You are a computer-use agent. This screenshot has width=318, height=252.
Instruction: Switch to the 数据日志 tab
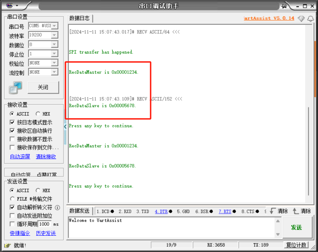tap(79, 18)
